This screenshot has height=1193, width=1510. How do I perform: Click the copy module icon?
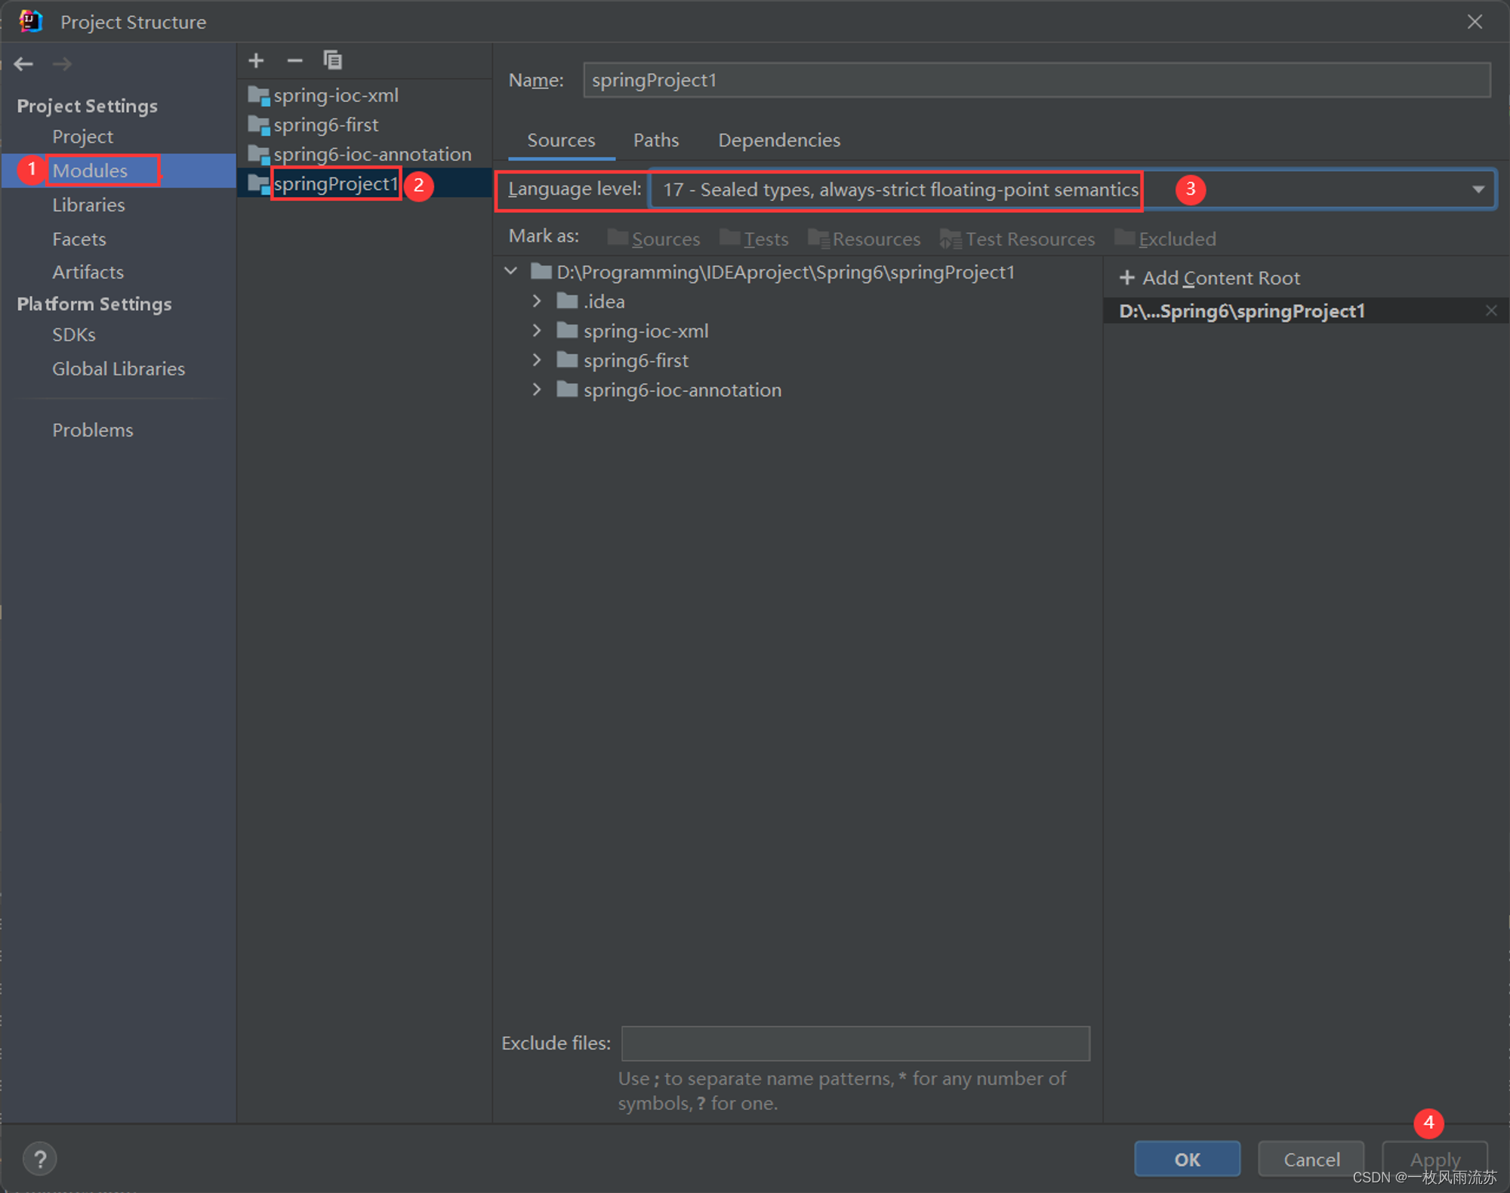(332, 60)
